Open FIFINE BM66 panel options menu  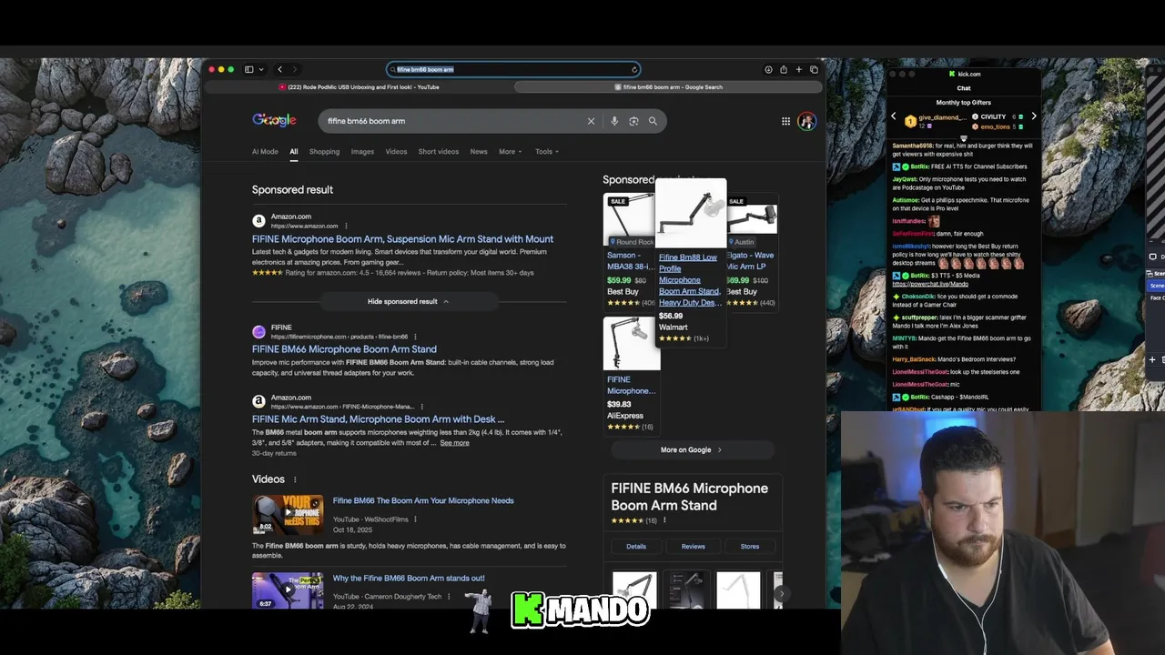point(664,520)
